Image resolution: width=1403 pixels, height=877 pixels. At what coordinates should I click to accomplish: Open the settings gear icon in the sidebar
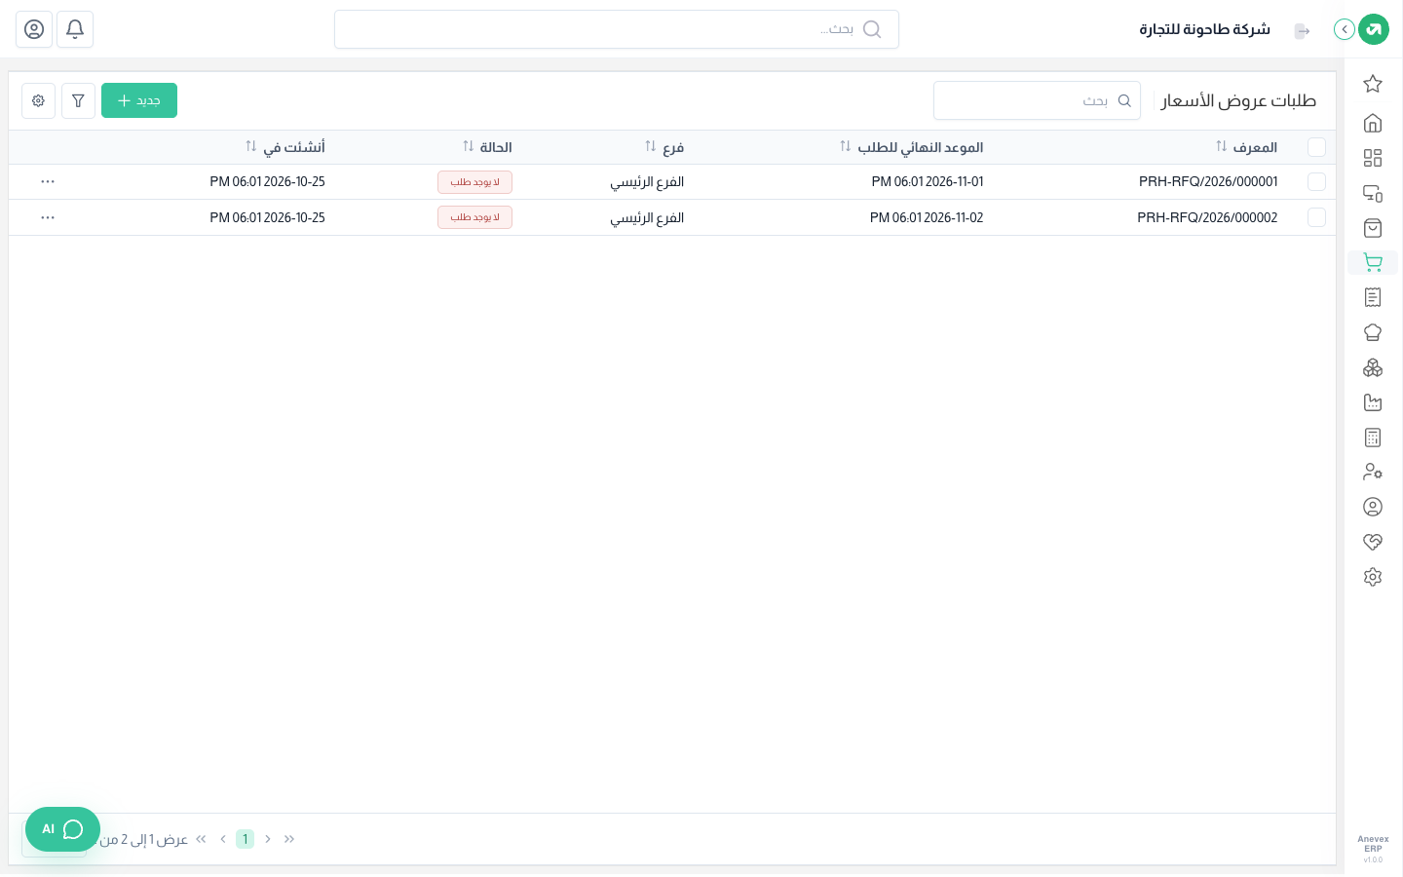coord(1373,577)
